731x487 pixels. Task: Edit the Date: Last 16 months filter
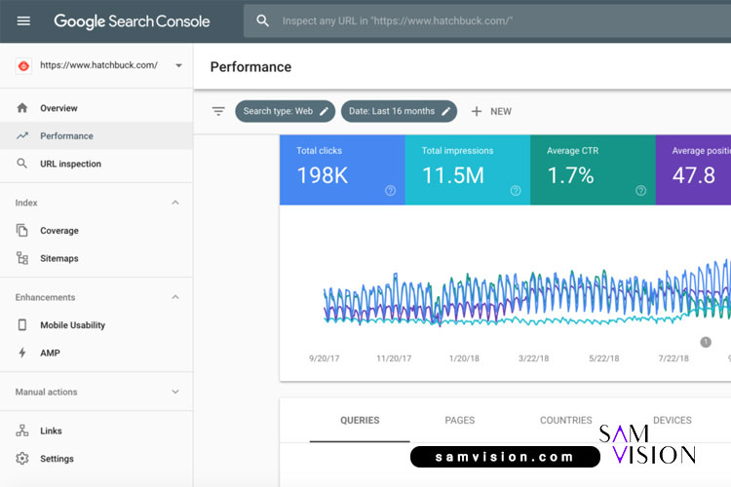399,111
